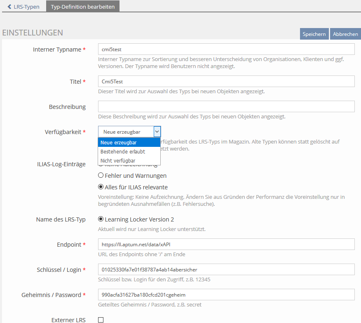Click the Endpoint URL field
The image size is (361, 323).
pyautogui.click(x=226, y=244)
